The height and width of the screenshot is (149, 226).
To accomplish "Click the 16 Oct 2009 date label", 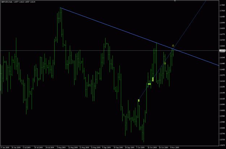I will [152, 148].
